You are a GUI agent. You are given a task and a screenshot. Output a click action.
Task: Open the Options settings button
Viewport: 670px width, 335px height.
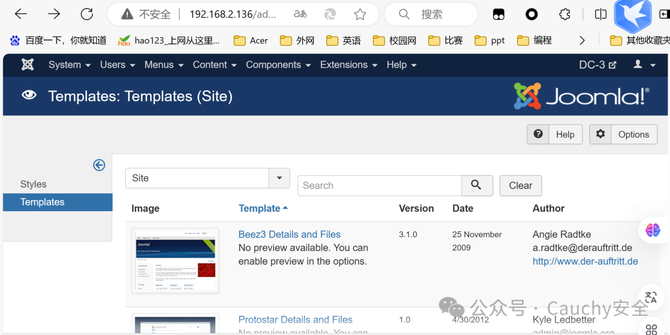click(x=623, y=134)
